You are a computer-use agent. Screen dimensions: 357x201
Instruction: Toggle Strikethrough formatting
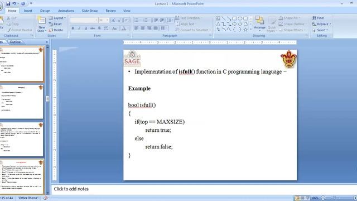coord(93,28)
